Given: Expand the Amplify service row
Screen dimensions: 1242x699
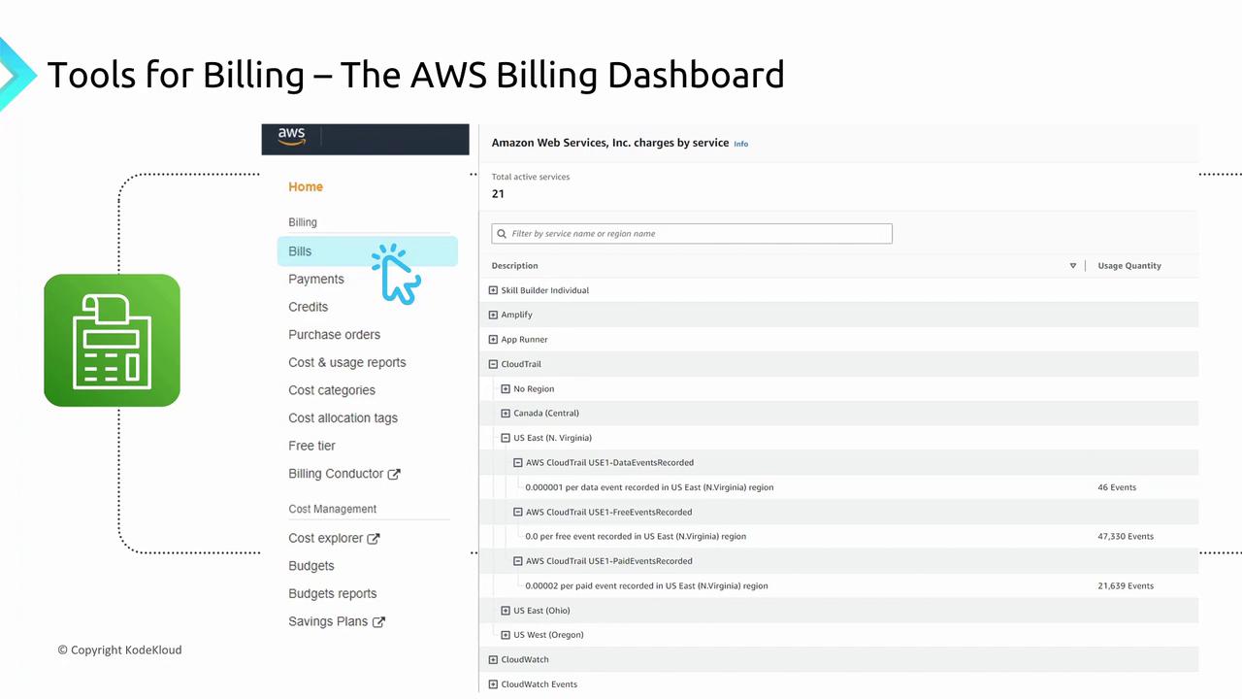Looking at the screenshot, I should (493, 315).
